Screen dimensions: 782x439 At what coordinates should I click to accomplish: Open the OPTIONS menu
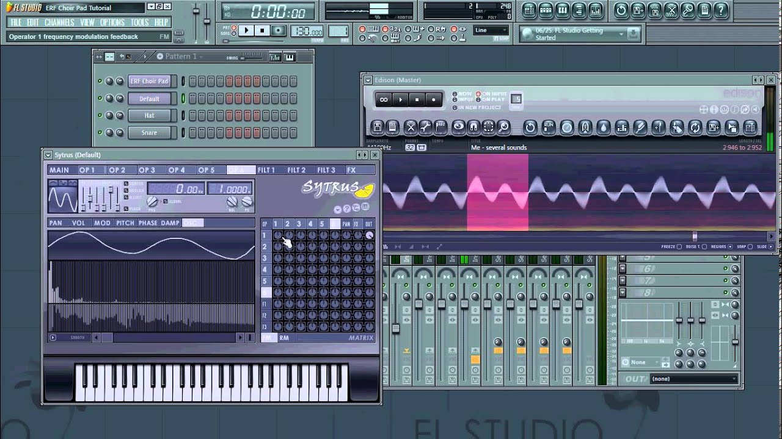pyautogui.click(x=112, y=23)
